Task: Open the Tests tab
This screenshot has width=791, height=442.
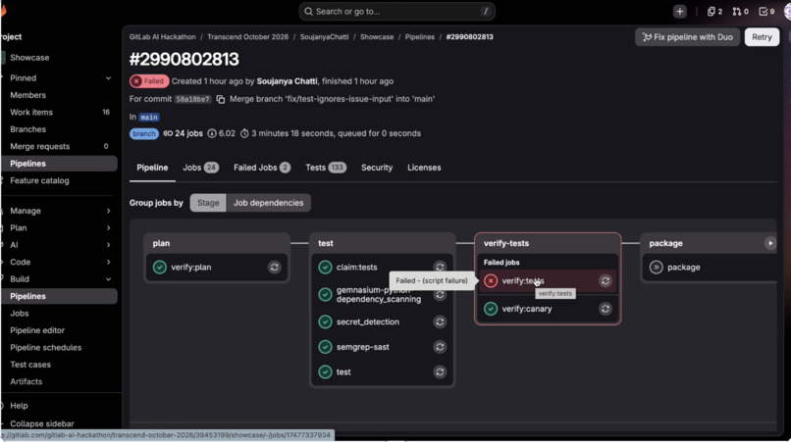Action: pos(326,168)
